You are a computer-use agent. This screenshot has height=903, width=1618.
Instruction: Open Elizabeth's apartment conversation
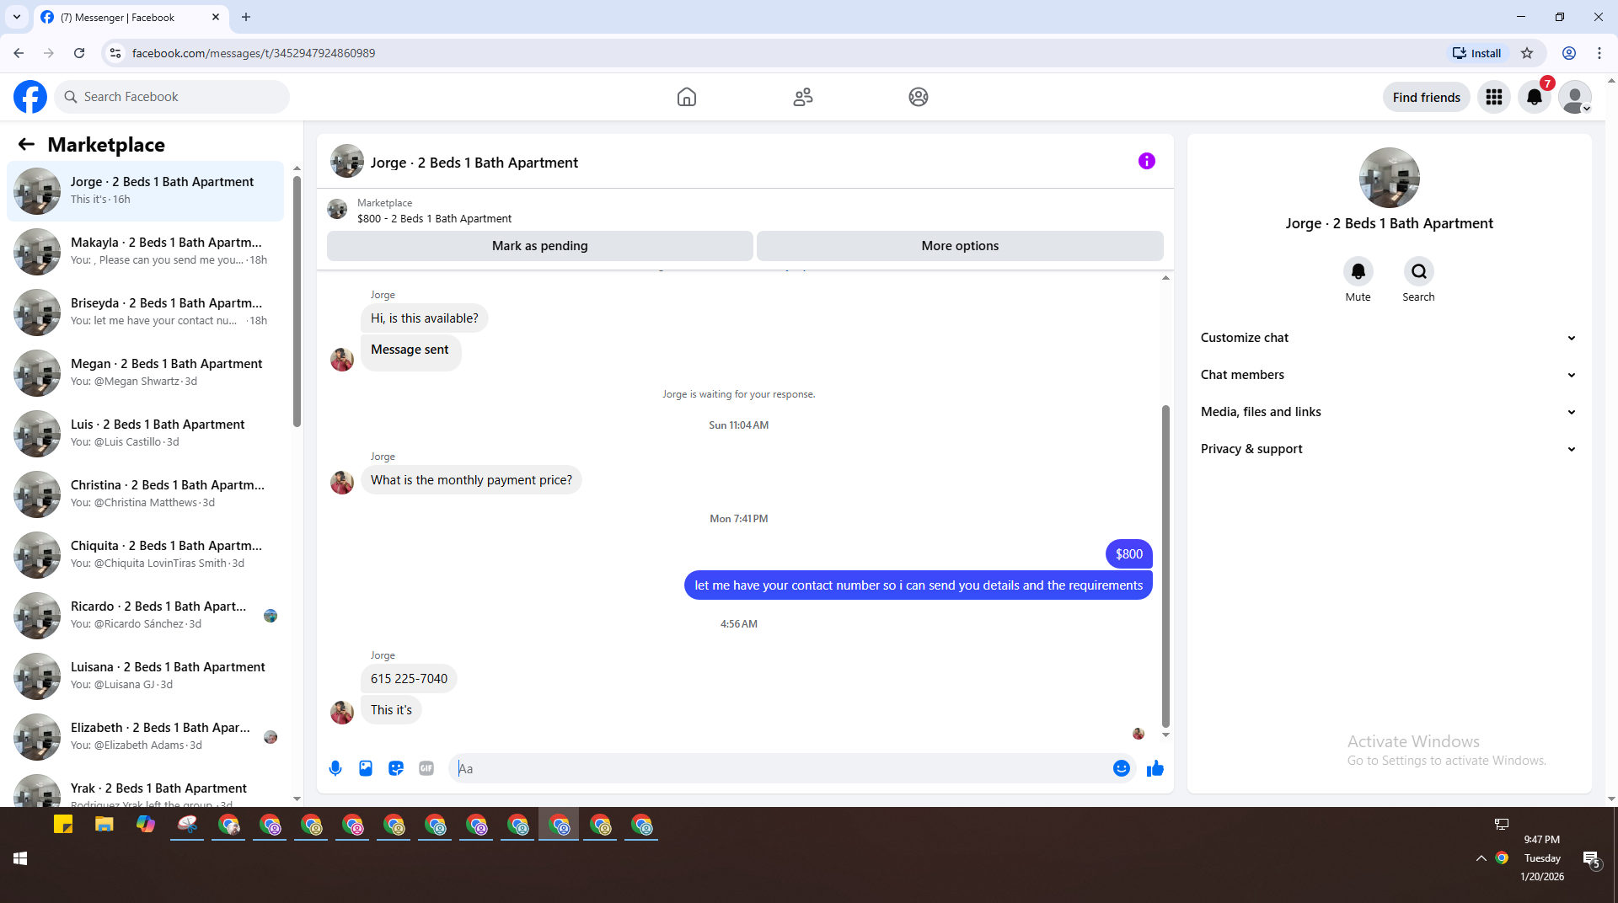146,737
